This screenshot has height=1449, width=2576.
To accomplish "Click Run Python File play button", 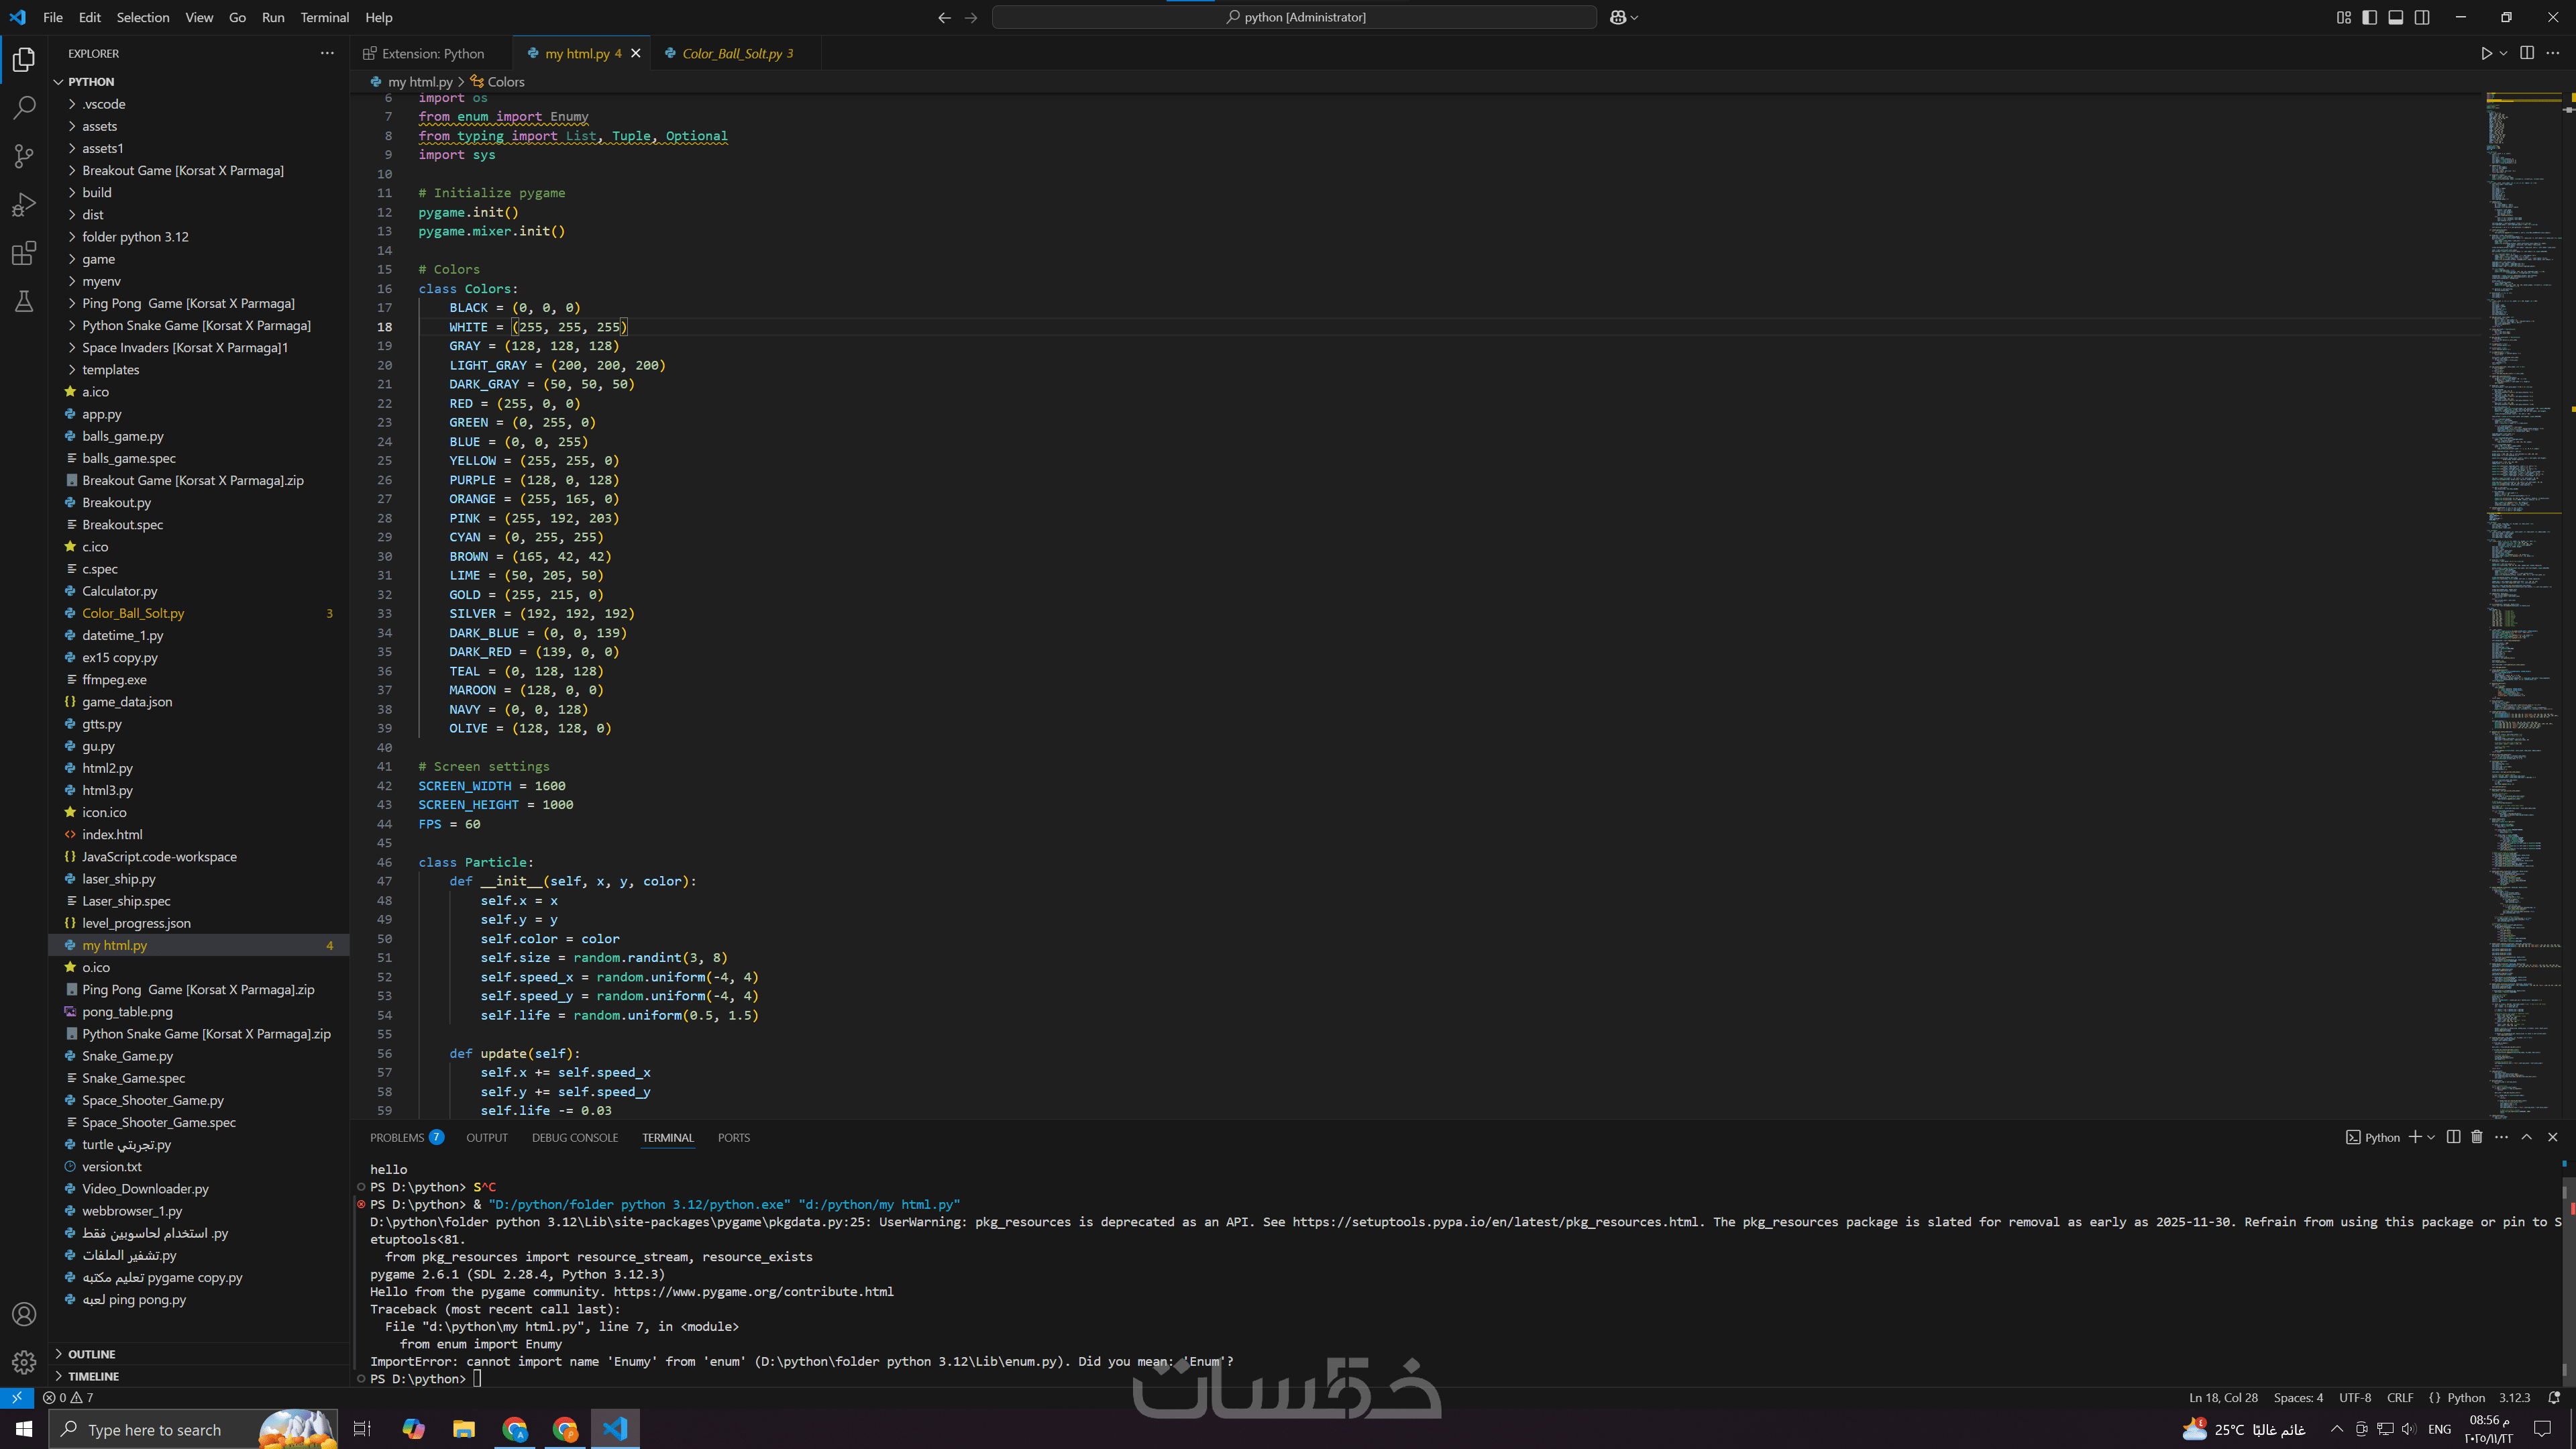I will click(x=2486, y=53).
